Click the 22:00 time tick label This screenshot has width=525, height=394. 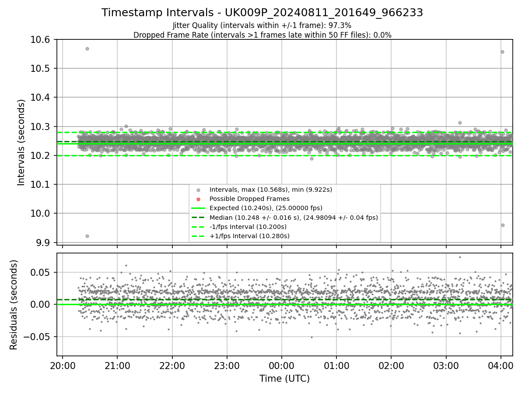[172, 365]
